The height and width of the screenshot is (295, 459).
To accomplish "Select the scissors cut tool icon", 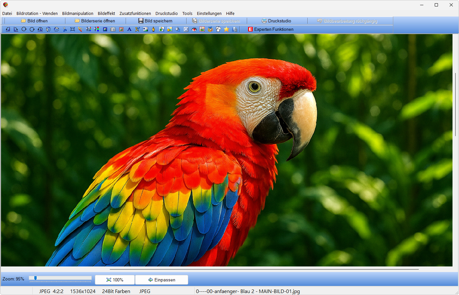I will (x=64, y=29).
